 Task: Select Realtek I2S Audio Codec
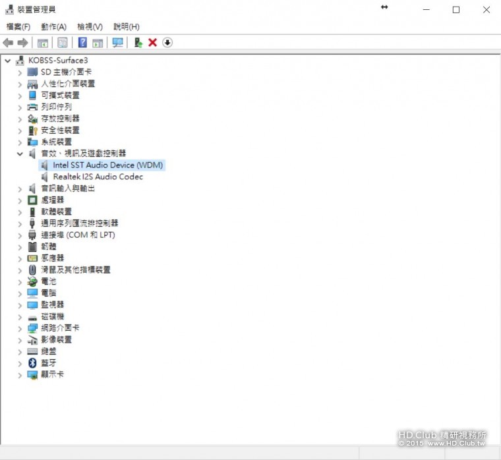pyautogui.click(x=98, y=177)
